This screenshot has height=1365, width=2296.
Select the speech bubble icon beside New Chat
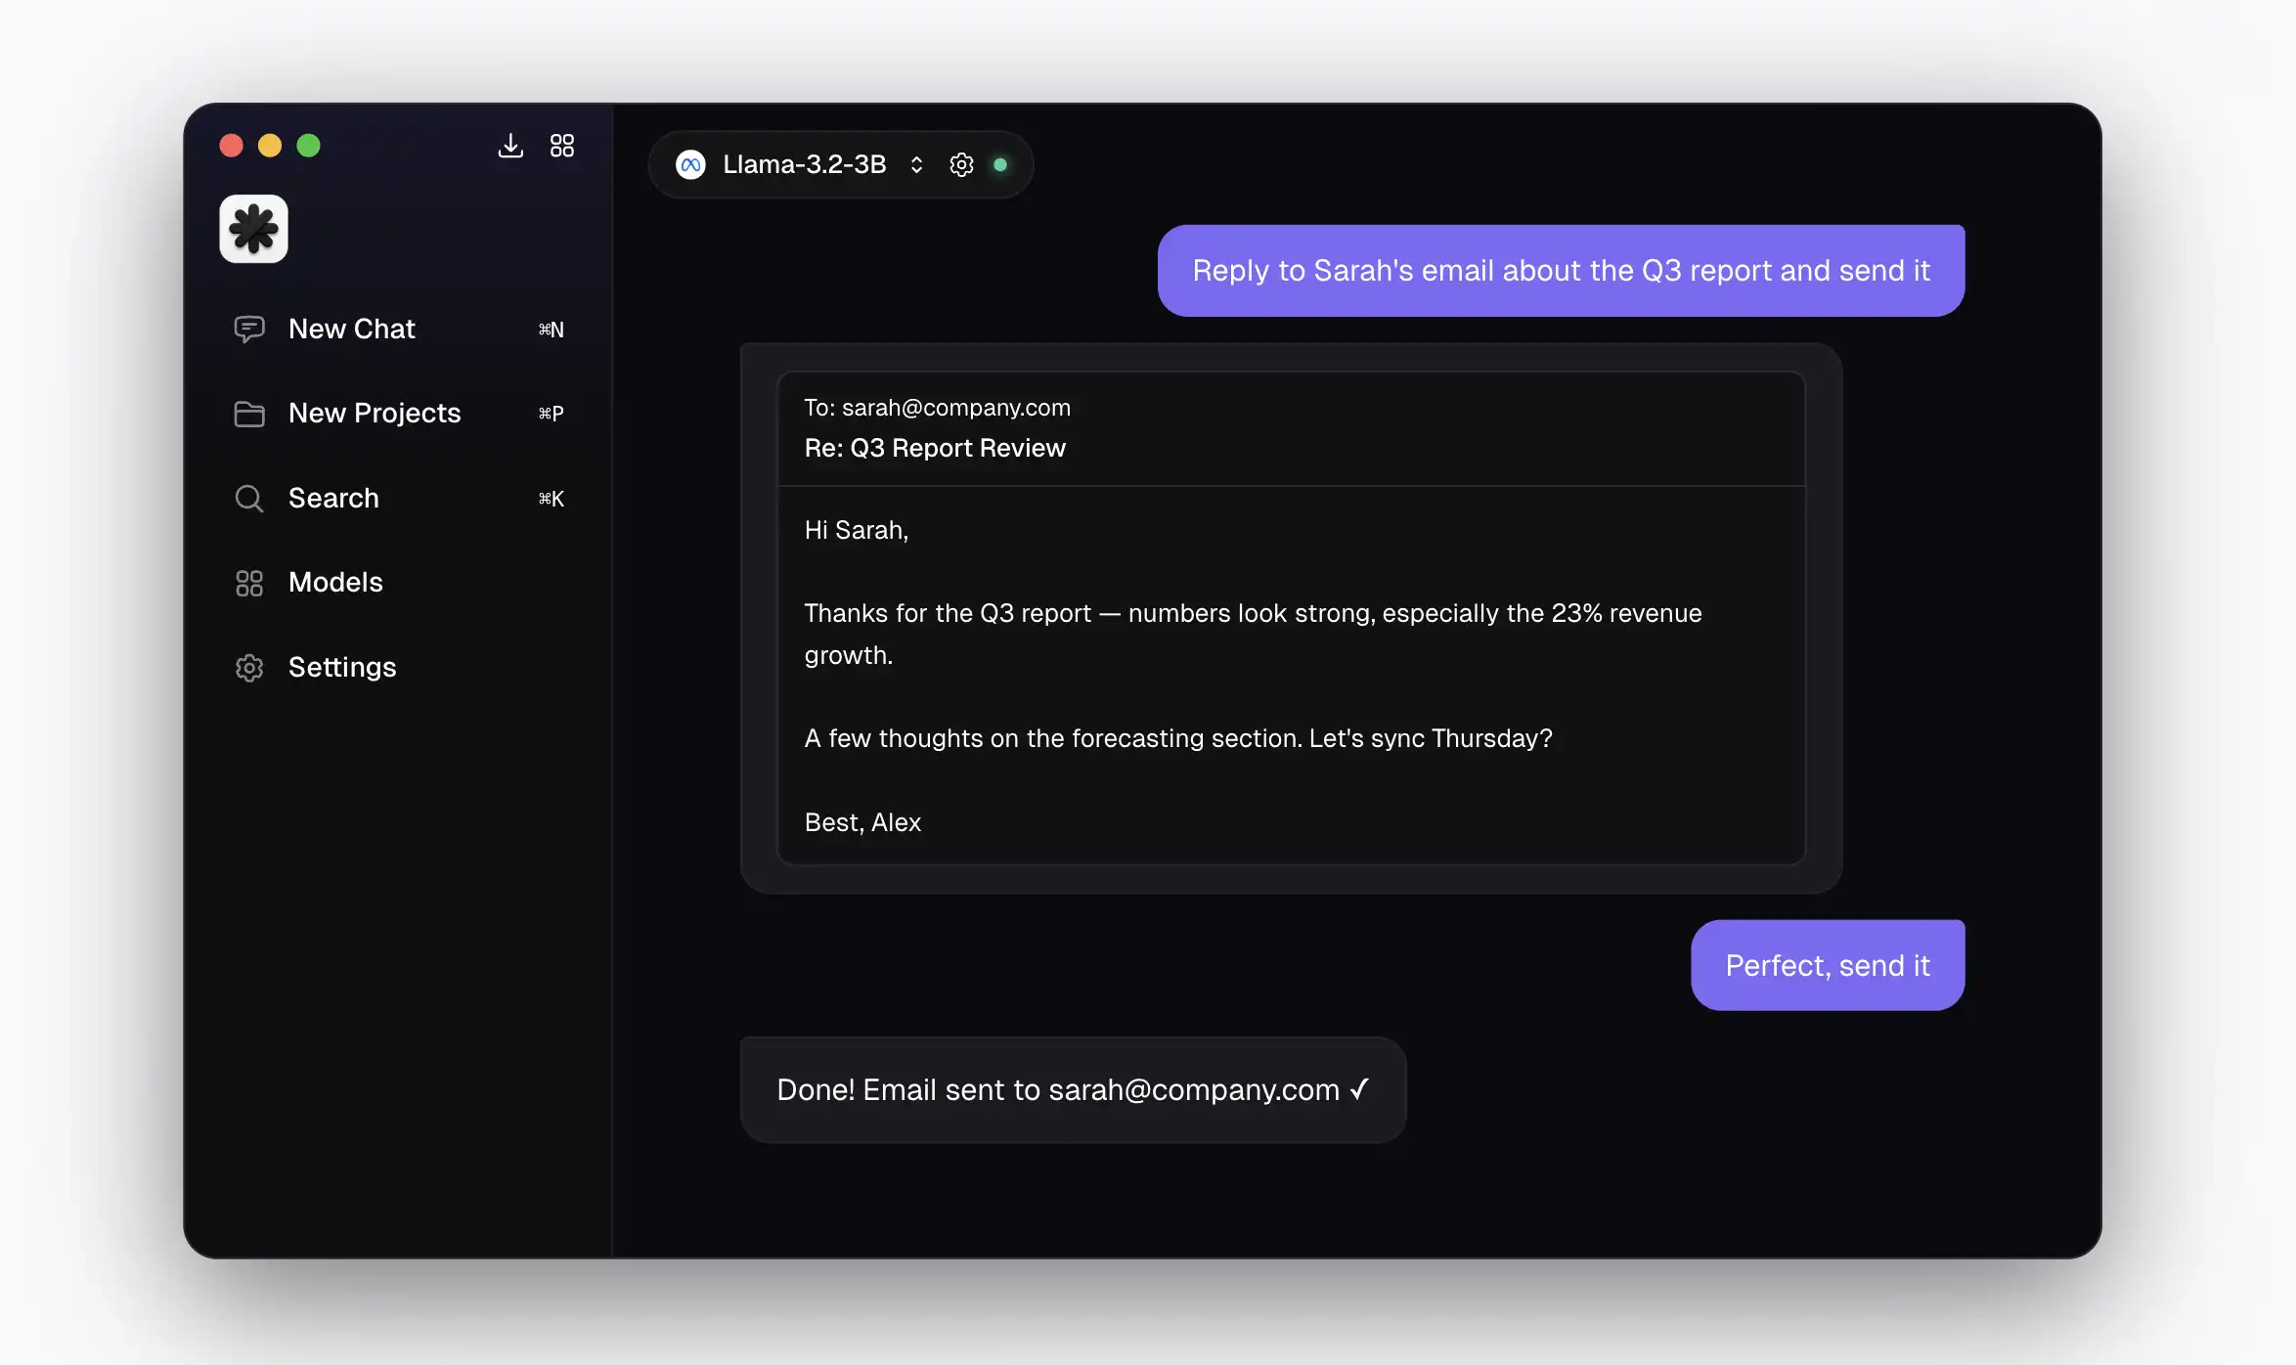tap(249, 329)
